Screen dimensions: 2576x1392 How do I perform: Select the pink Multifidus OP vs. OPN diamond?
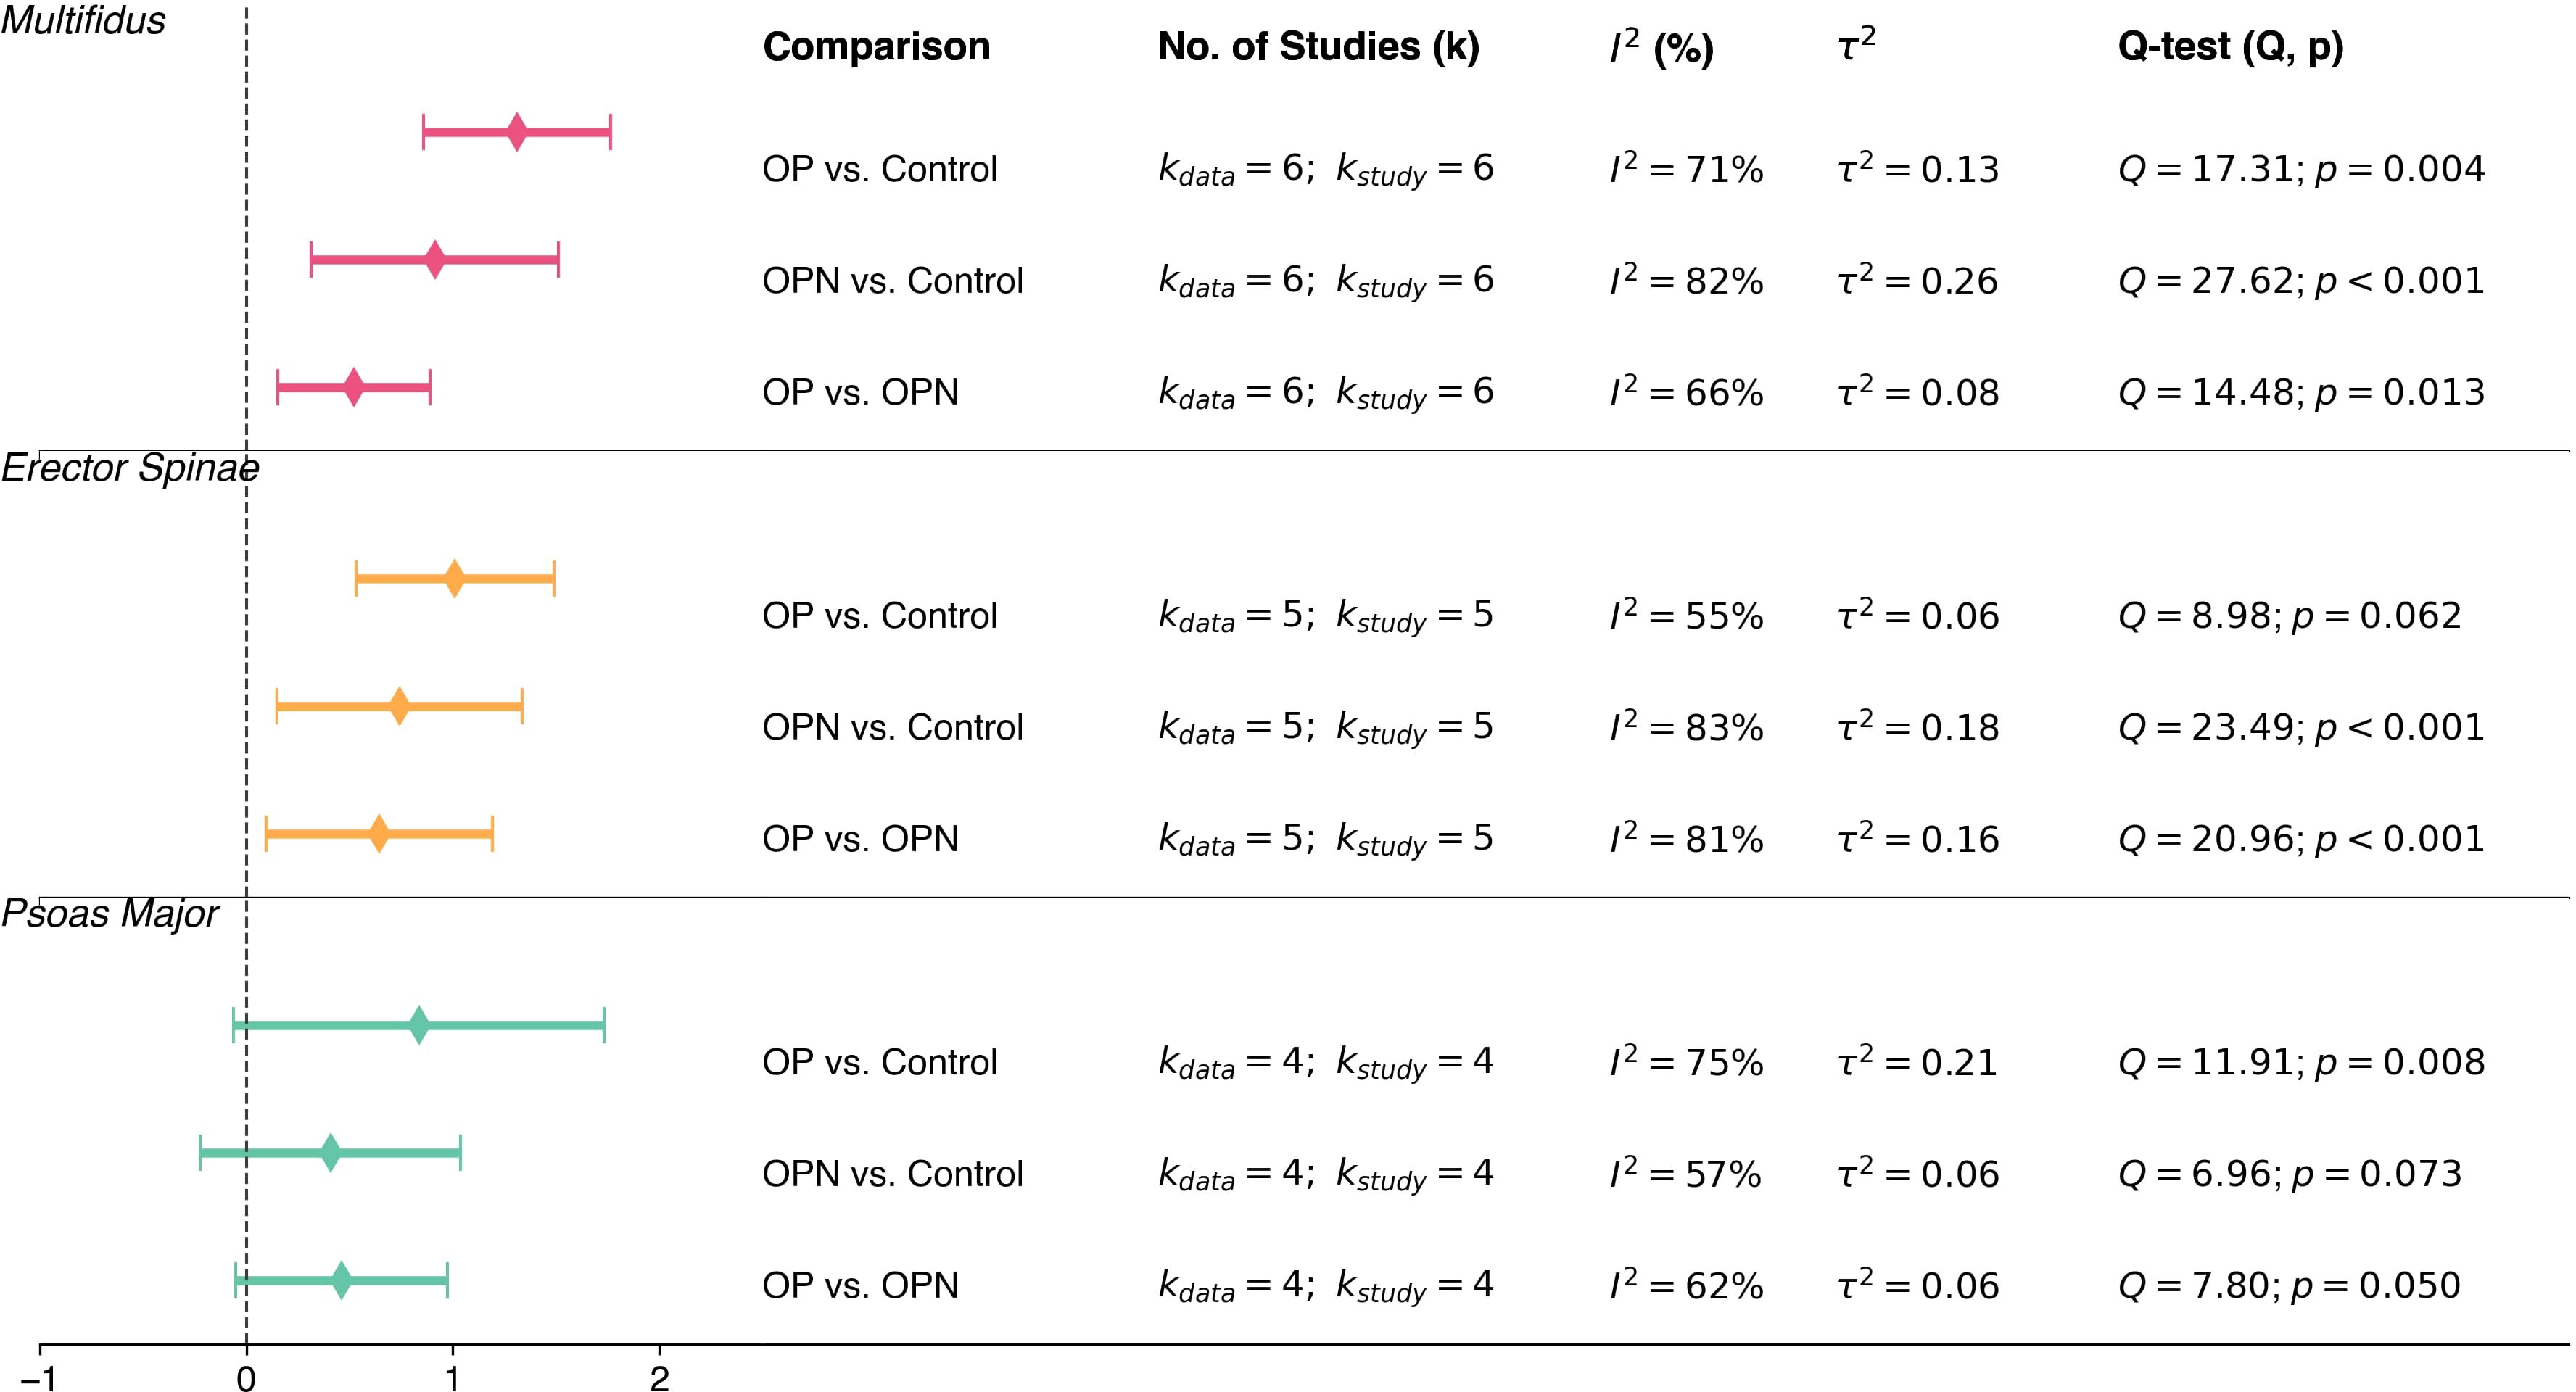click(x=353, y=387)
